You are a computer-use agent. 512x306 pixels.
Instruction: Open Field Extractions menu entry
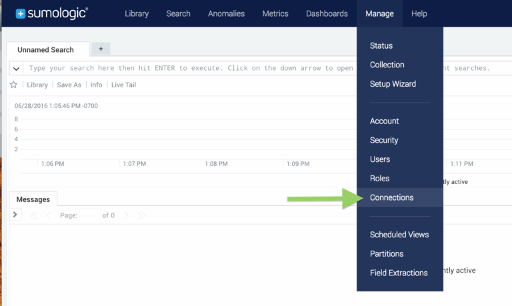(399, 273)
